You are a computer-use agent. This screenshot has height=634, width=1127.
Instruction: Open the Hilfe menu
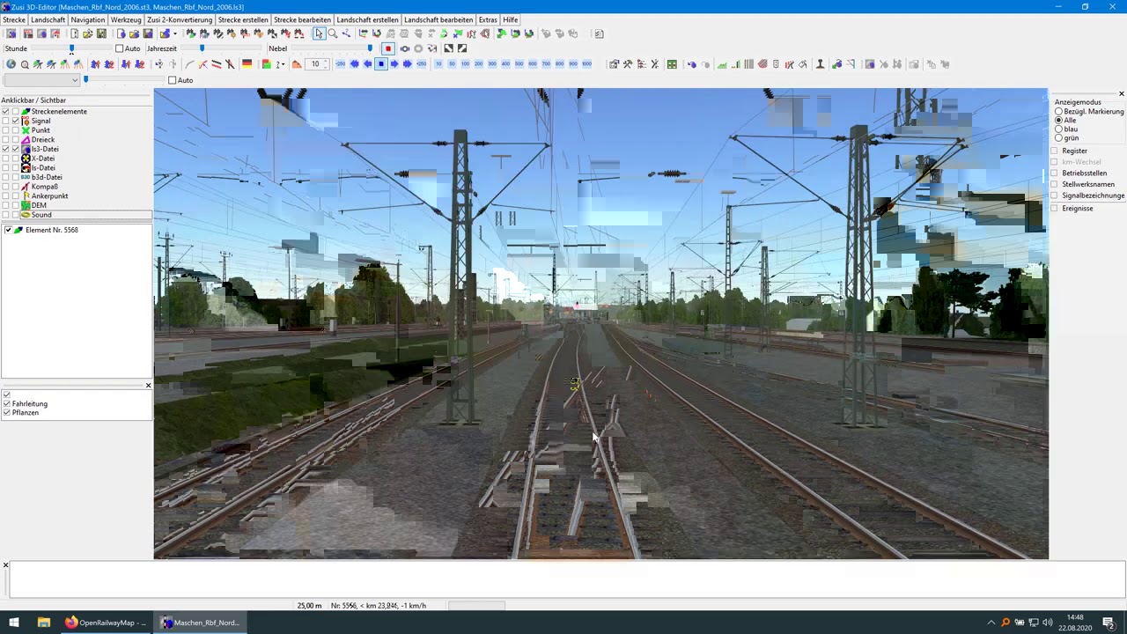click(511, 19)
